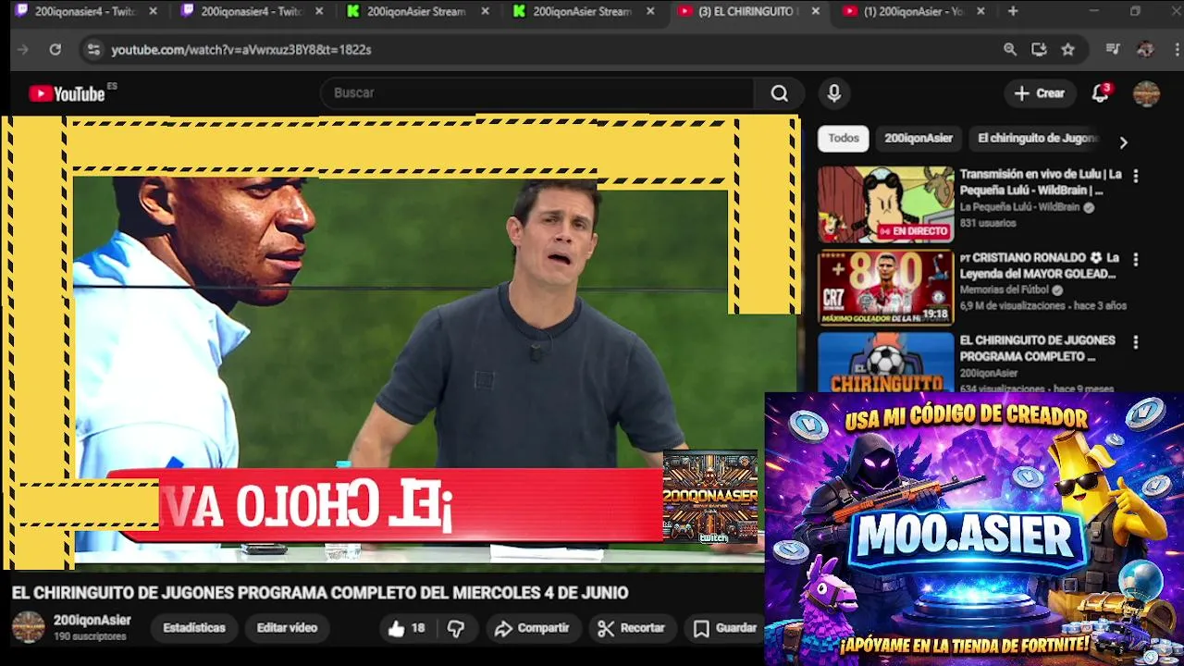Viewport: 1184px width, 666px height.
Task: Open Estadísticas for this video
Action: [194, 628]
